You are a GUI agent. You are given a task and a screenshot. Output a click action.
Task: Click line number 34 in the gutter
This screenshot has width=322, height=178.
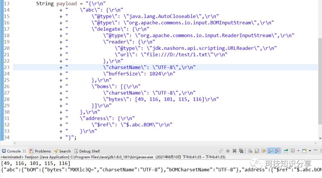[7, 137]
